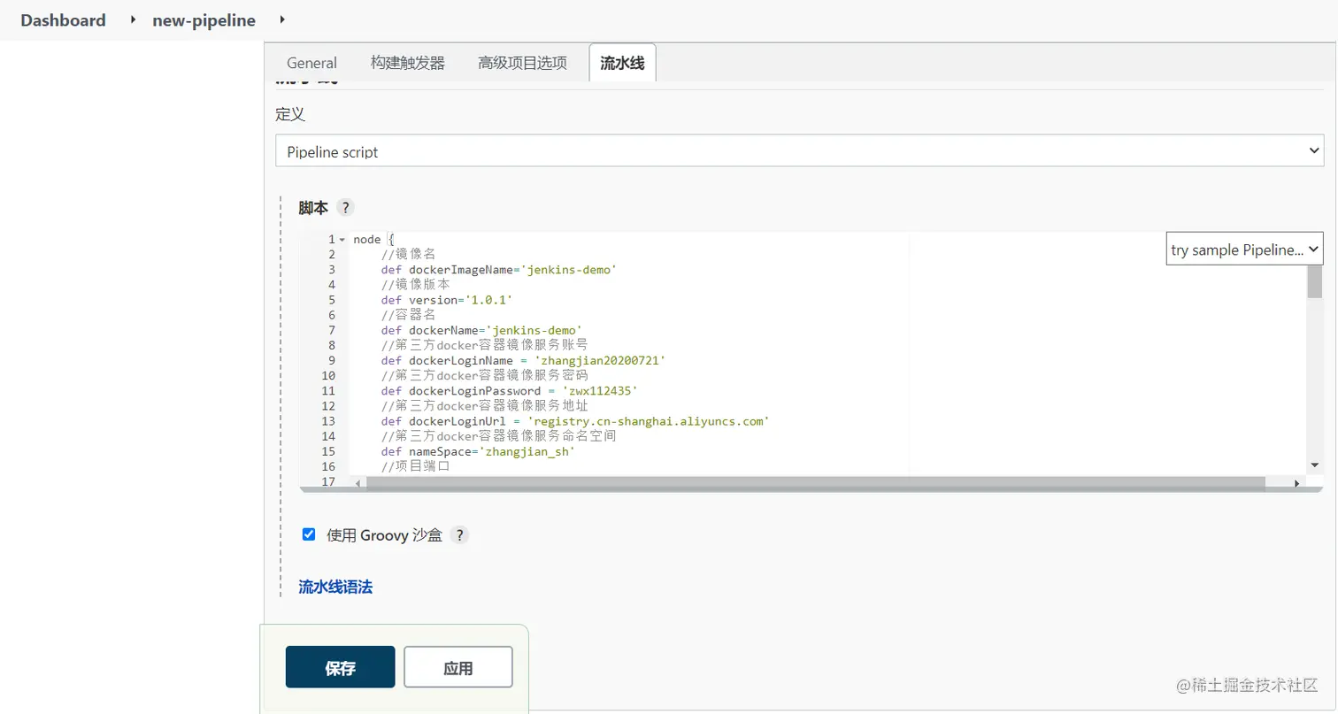Viewport: 1338px width, 714px height.
Task: Switch to the 构建触发器 tab
Action: coord(408,63)
